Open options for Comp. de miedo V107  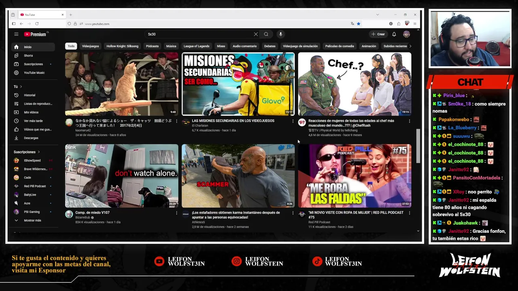176,213
